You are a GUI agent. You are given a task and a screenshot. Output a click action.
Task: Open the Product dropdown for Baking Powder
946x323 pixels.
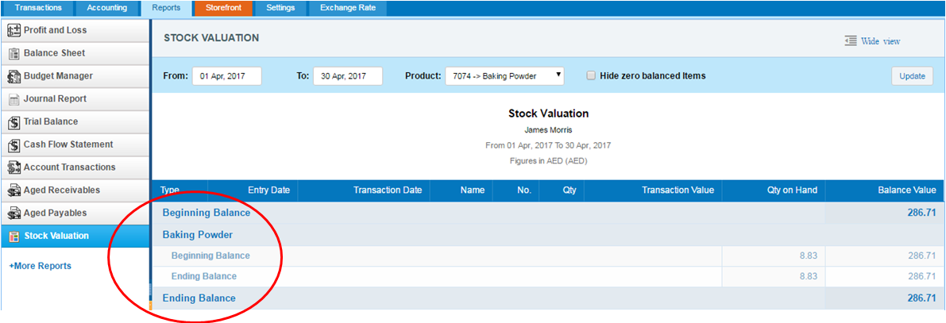click(505, 76)
